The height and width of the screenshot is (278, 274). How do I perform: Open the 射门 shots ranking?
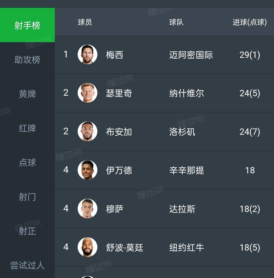click(x=27, y=197)
